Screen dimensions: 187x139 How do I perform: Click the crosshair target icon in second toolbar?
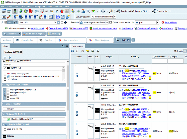(63, 17)
